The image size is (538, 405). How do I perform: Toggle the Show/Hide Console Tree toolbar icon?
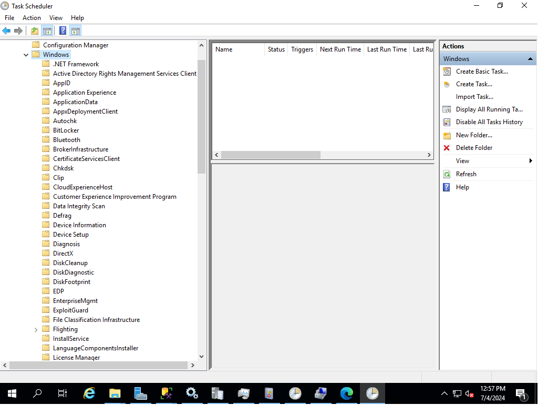click(47, 31)
